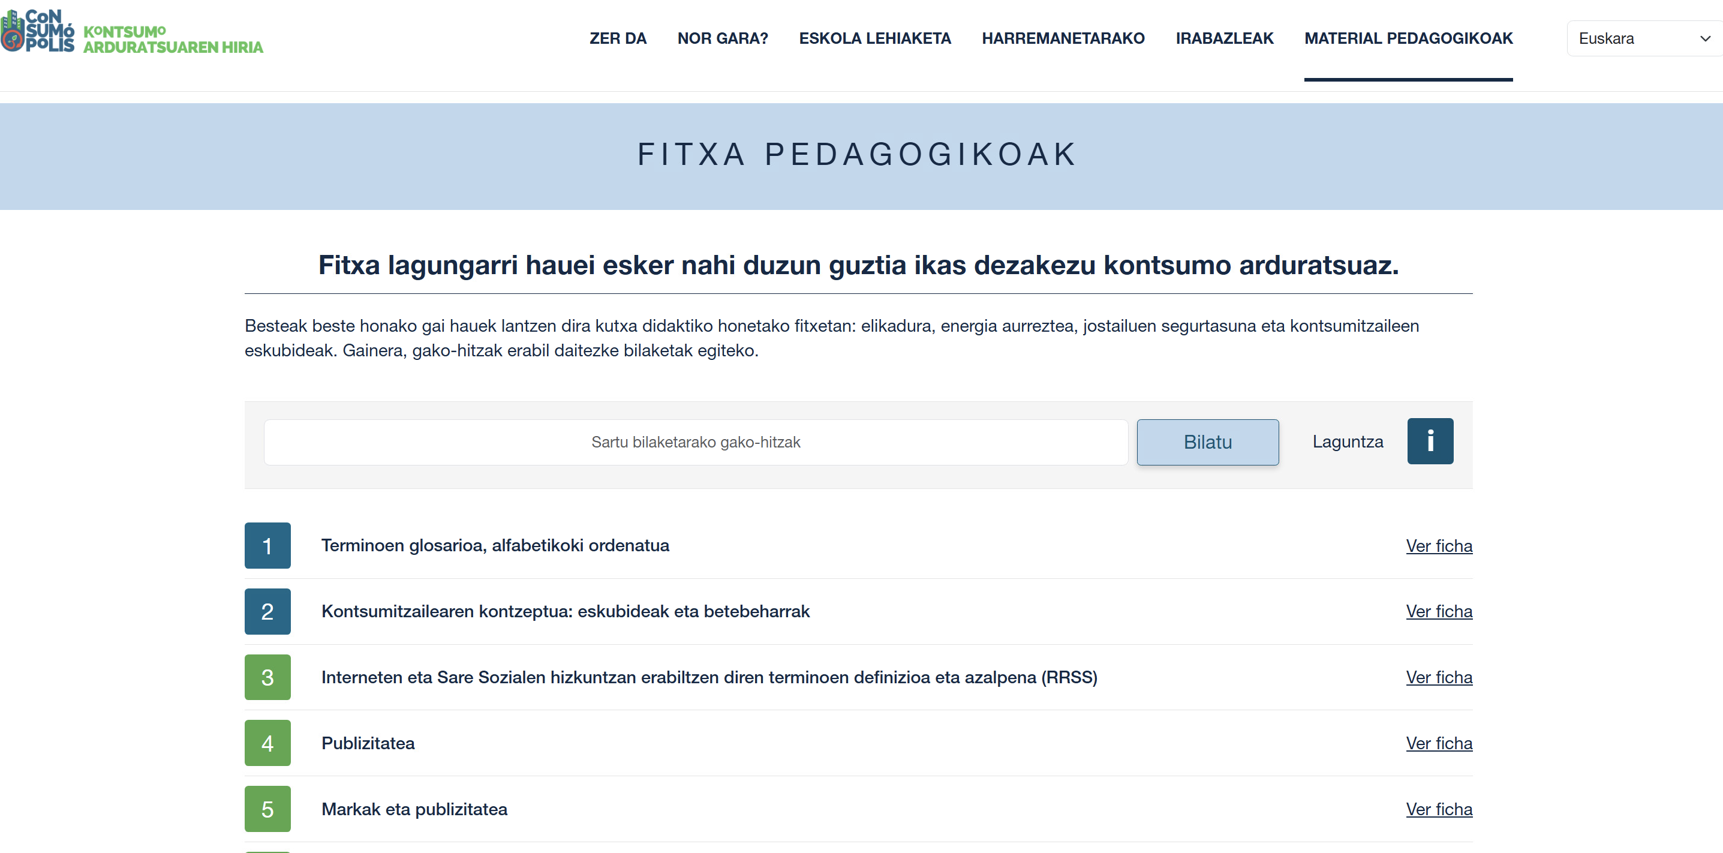Image resolution: width=1723 pixels, height=853 pixels.
Task: Click the green number 4 badge
Action: click(267, 743)
